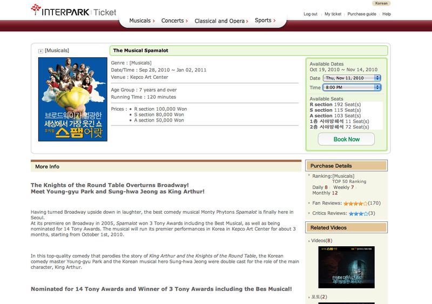The height and width of the screenshot is (304, 432).
Task: Expand the [Musicals] plus icon
Action: coord(40,51)
